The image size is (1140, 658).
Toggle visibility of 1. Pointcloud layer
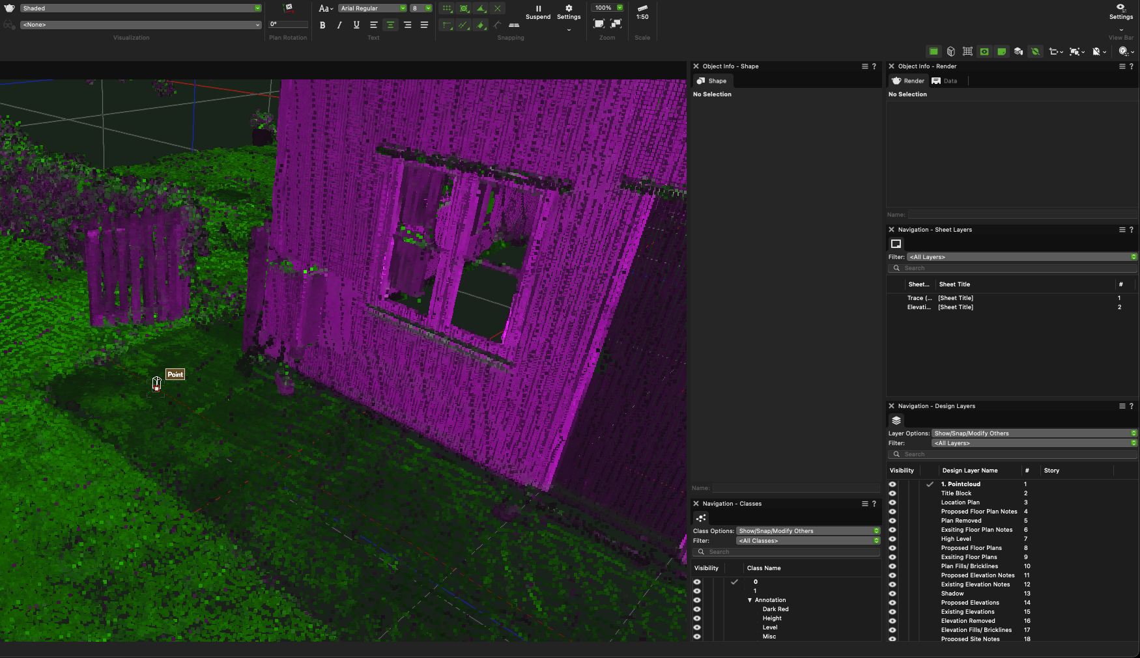pyautogui.click(x=892, y=484)
